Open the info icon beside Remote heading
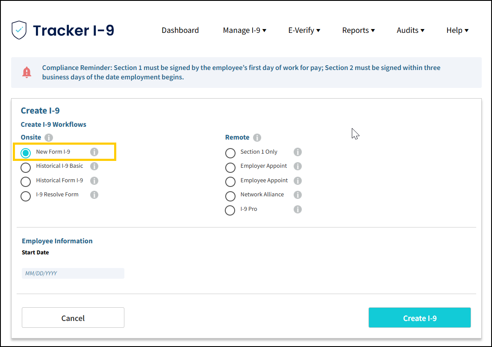 pos(257,137)
